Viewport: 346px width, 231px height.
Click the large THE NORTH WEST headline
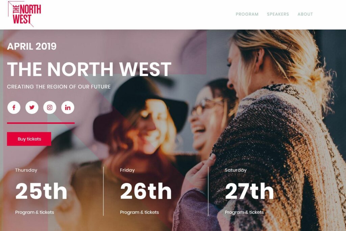[x=89, y=69]
